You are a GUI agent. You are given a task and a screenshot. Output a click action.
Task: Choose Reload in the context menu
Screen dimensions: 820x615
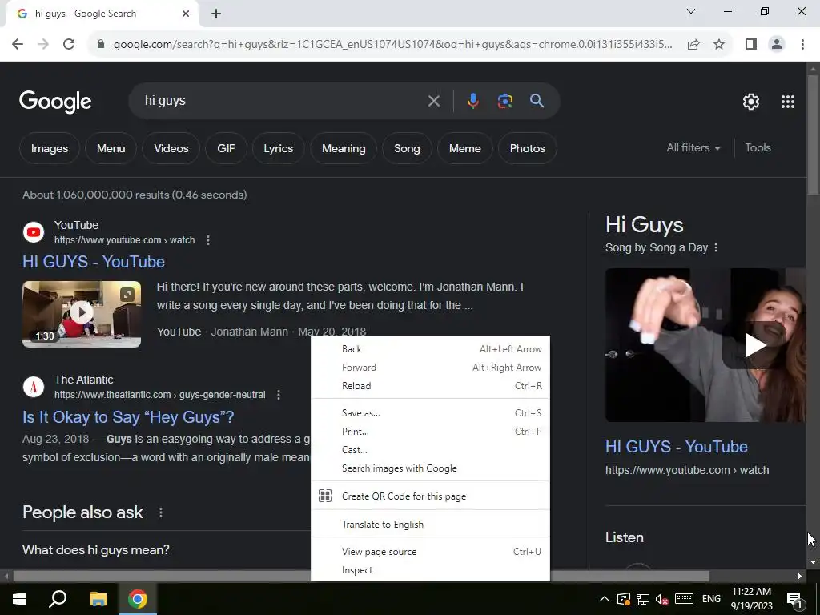[x=430, y=386]
